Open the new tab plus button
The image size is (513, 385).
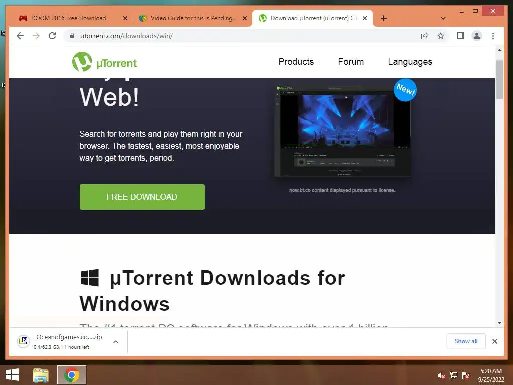(384, 18)
